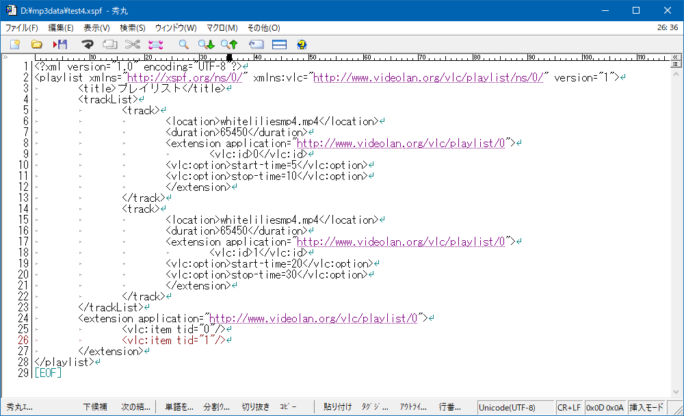
Task: Open the videolan.org/vlc/playlist/ns/0/ link
Action: tap(428, 78)
